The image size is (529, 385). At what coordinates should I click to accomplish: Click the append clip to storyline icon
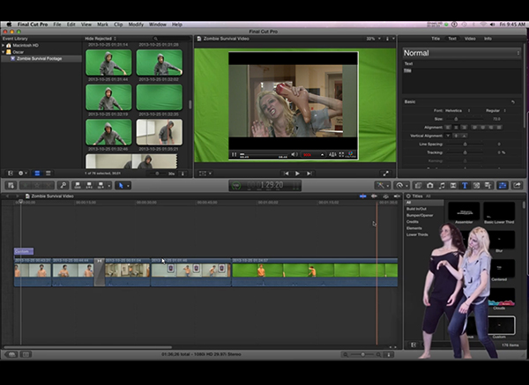(x=101, y=185)
